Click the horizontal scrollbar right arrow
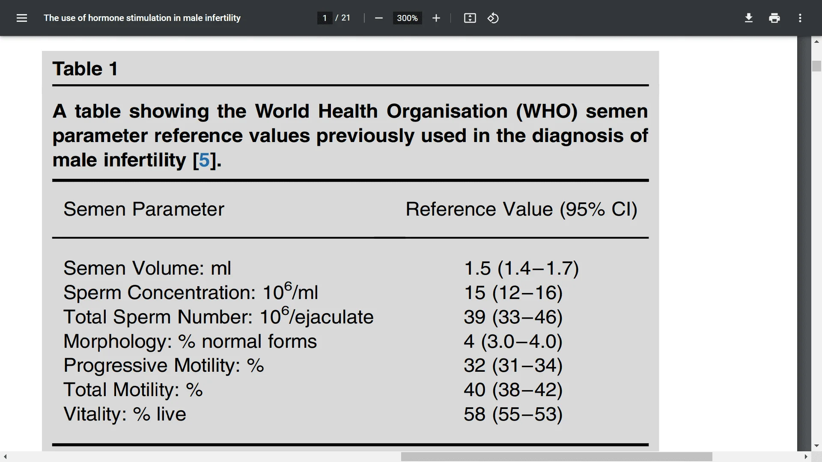This screenshot has height=462, width=822. point(806,457)
